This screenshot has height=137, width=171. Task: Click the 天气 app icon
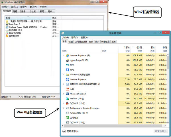(67, 70)
